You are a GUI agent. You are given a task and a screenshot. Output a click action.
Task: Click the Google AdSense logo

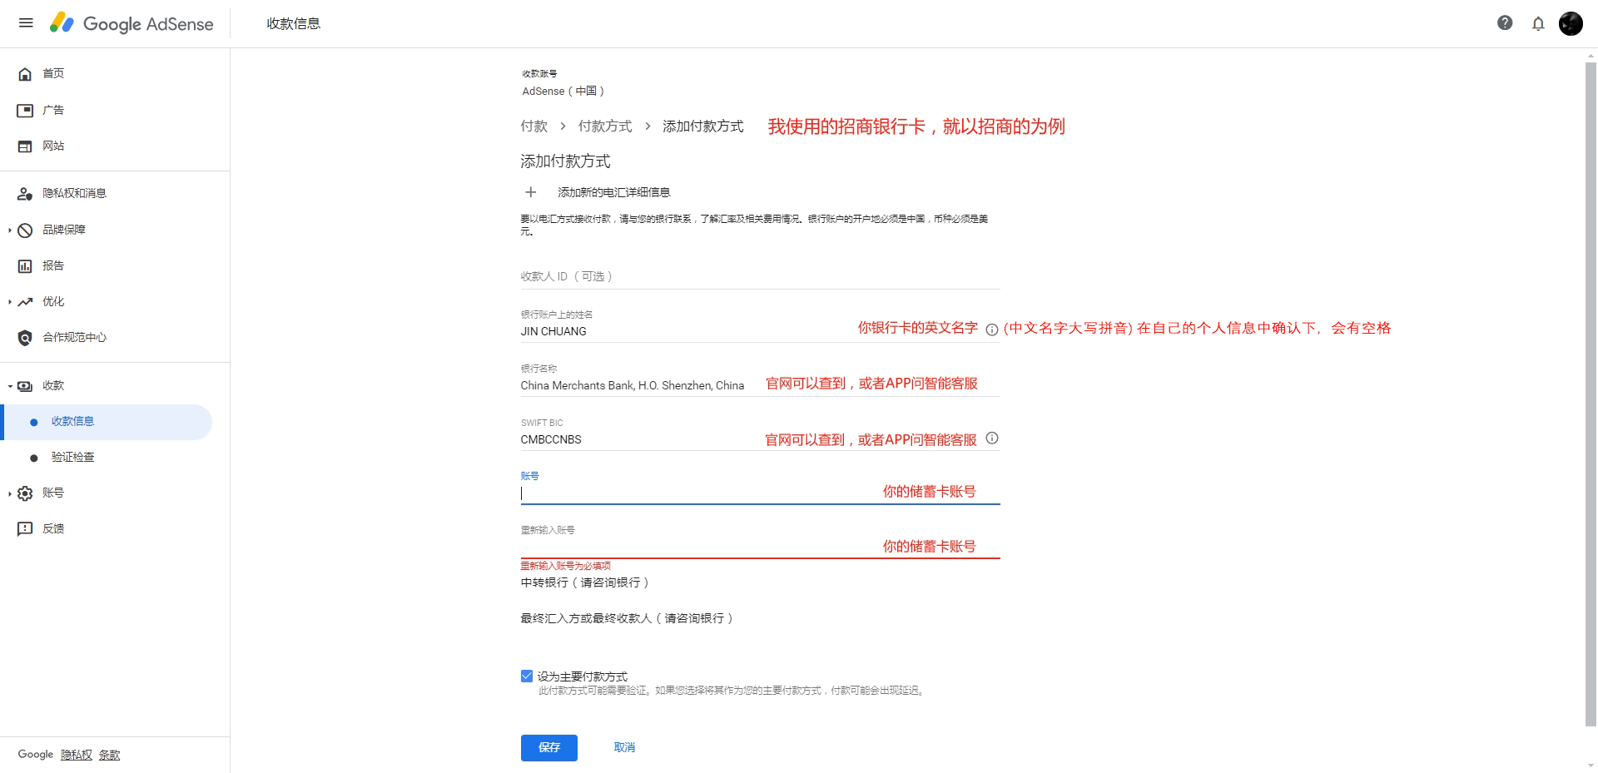(x=132, y=23)
